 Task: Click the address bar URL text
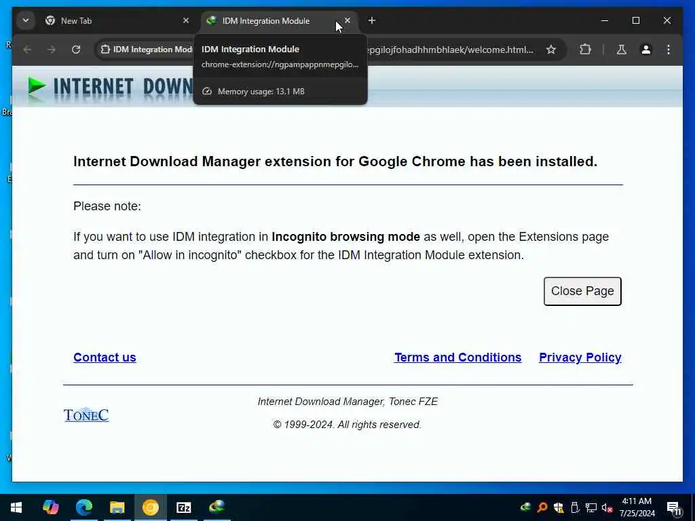pos(451,50)
